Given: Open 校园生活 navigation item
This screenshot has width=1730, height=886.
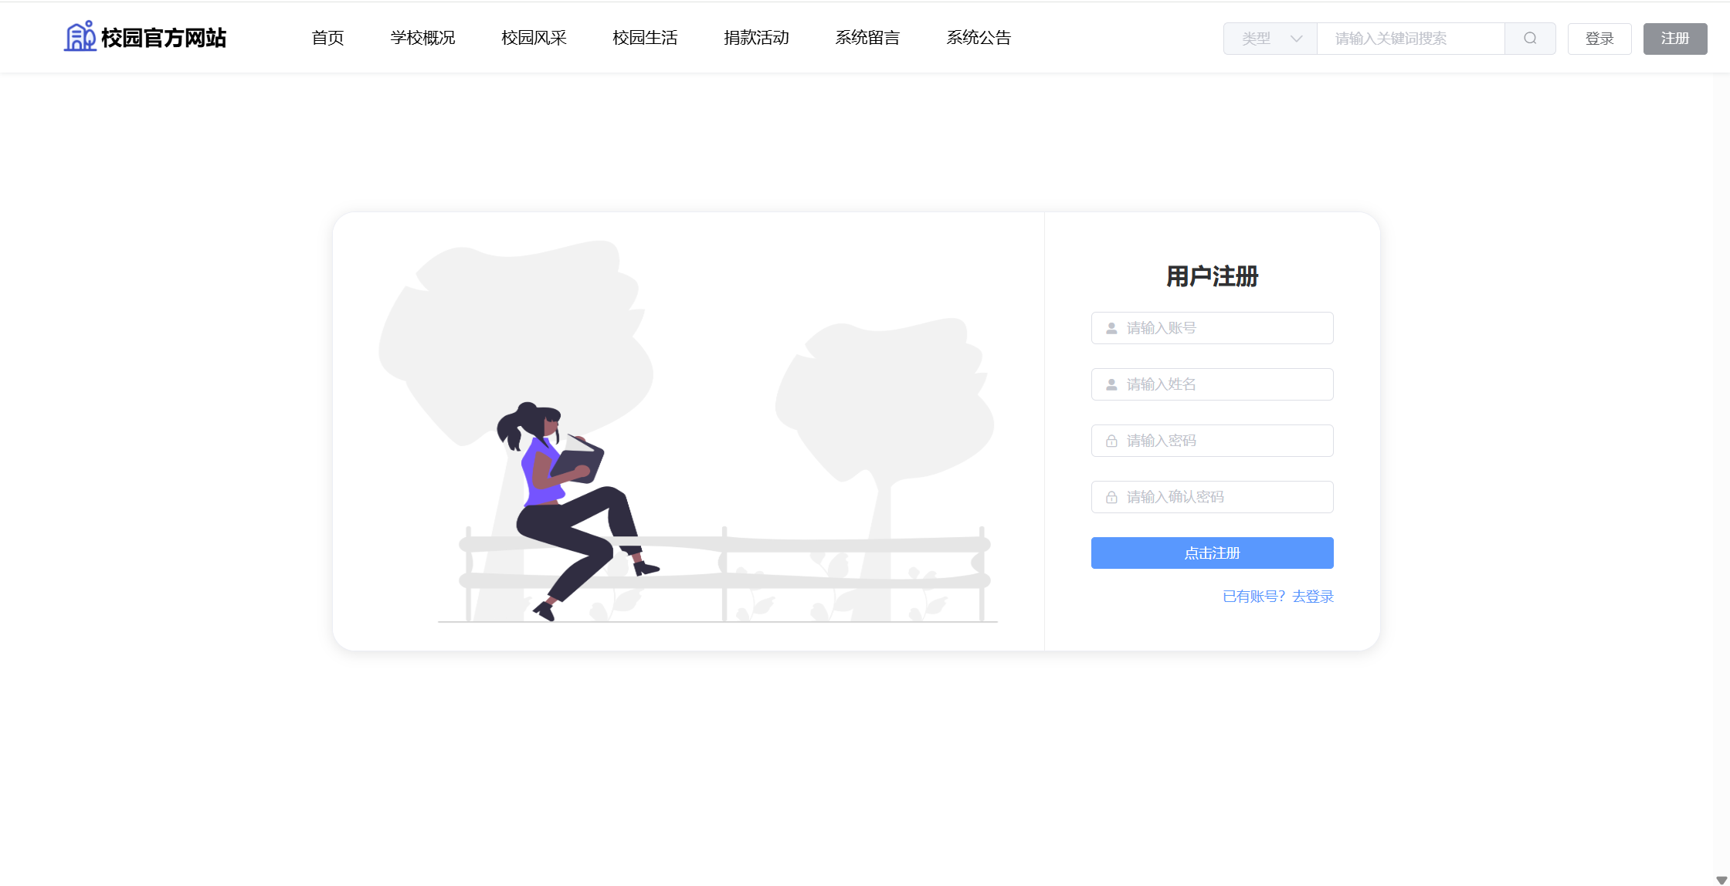Looking at the screenshot, I should point(645,38).
